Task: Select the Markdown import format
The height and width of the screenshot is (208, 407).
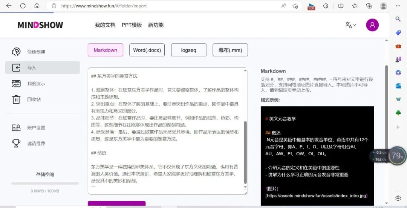Action: [x=106, y=50]
